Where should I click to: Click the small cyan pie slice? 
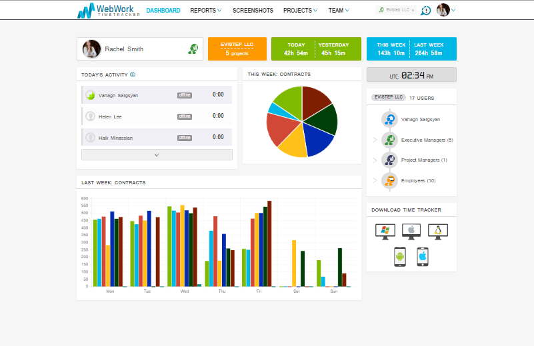click(x=278, y=110)
